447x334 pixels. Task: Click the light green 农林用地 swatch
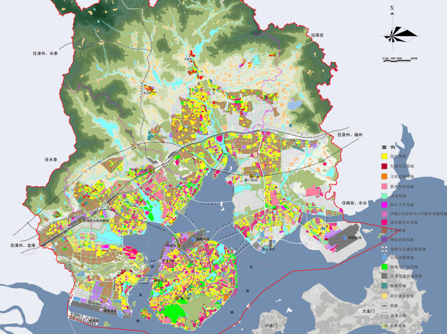point(384,326)
